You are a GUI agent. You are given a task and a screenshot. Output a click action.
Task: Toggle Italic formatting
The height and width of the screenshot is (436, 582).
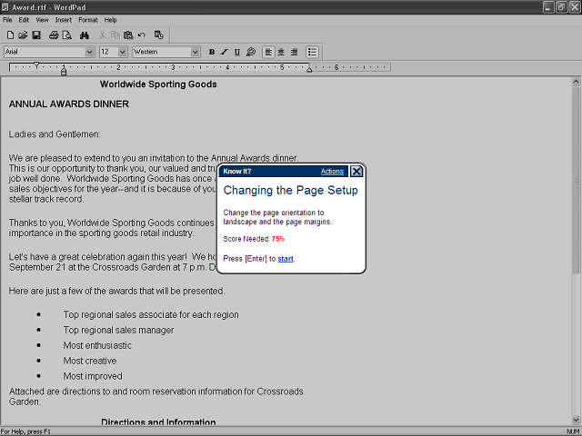coord(225,52)
